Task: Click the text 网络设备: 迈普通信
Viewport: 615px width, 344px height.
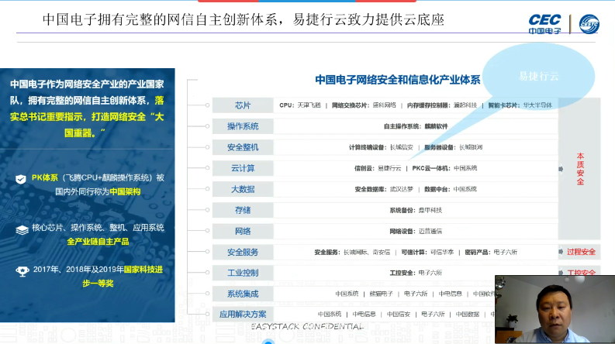Action: [416, 231]
